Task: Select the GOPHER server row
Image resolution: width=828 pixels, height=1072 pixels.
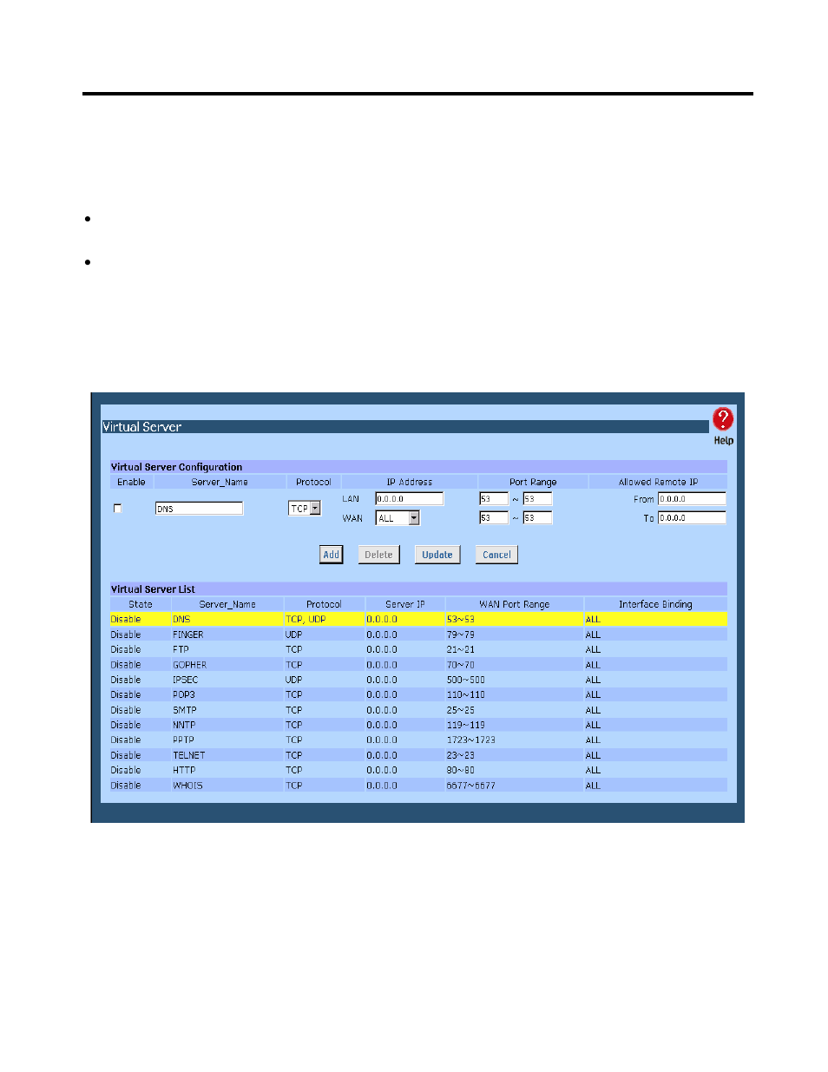Action: pos(418,665)
